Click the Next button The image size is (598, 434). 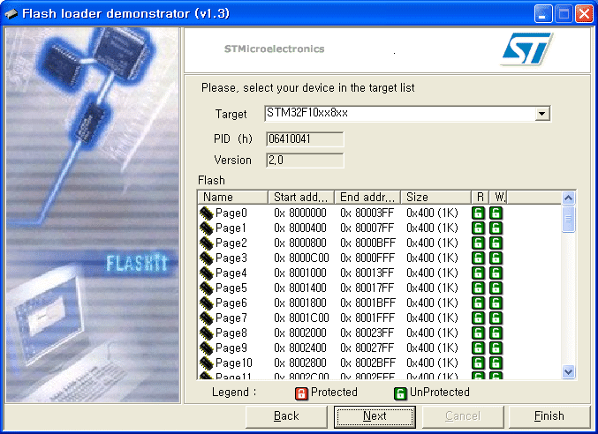click(x=375, y=416)
